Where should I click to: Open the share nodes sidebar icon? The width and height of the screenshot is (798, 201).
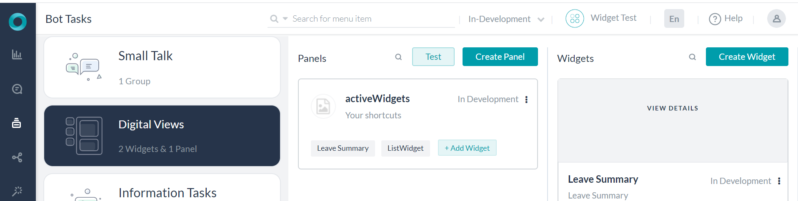click(17, 157)
